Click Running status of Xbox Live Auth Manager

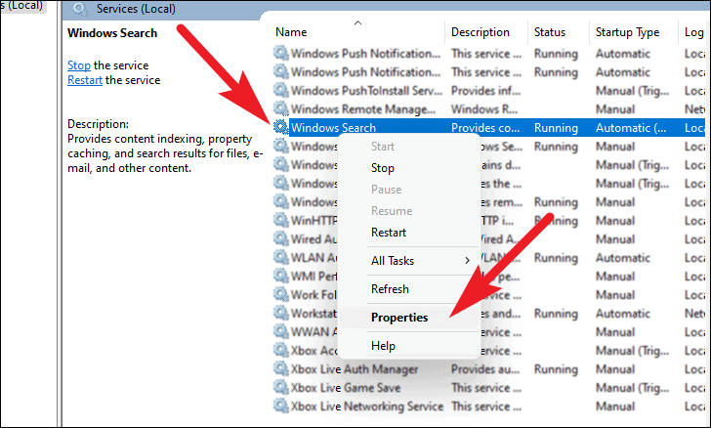pyautogui.click(x=556, y=369)
